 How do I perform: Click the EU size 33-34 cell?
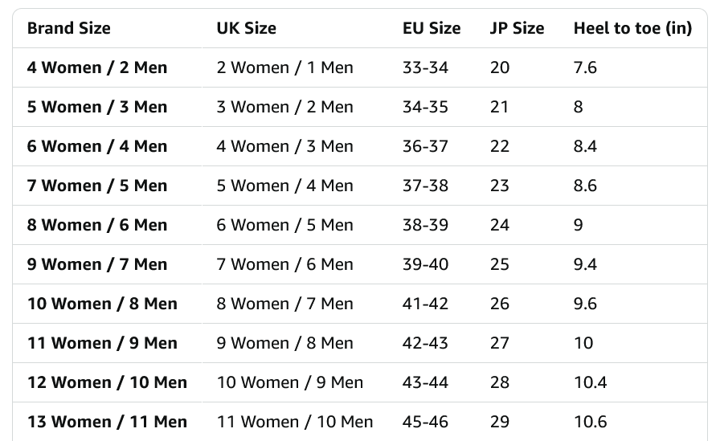tap(425, 67)
